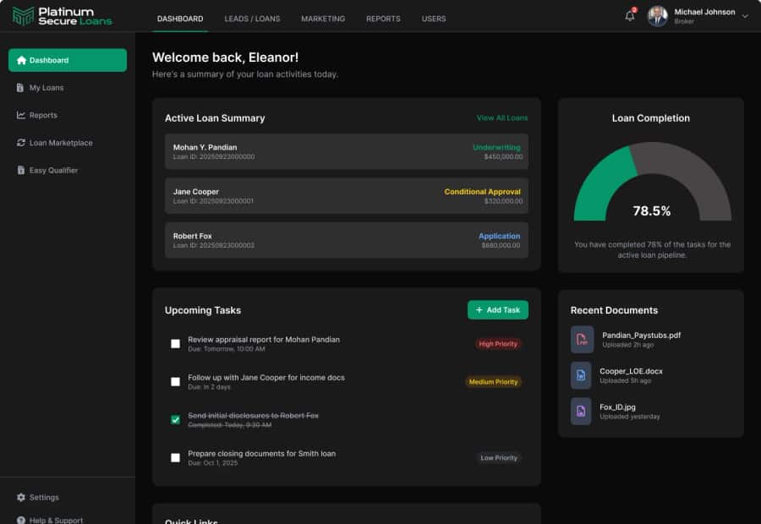Click the Help & Support icon
The image size is (761, 524).
(x=21, y=520)
